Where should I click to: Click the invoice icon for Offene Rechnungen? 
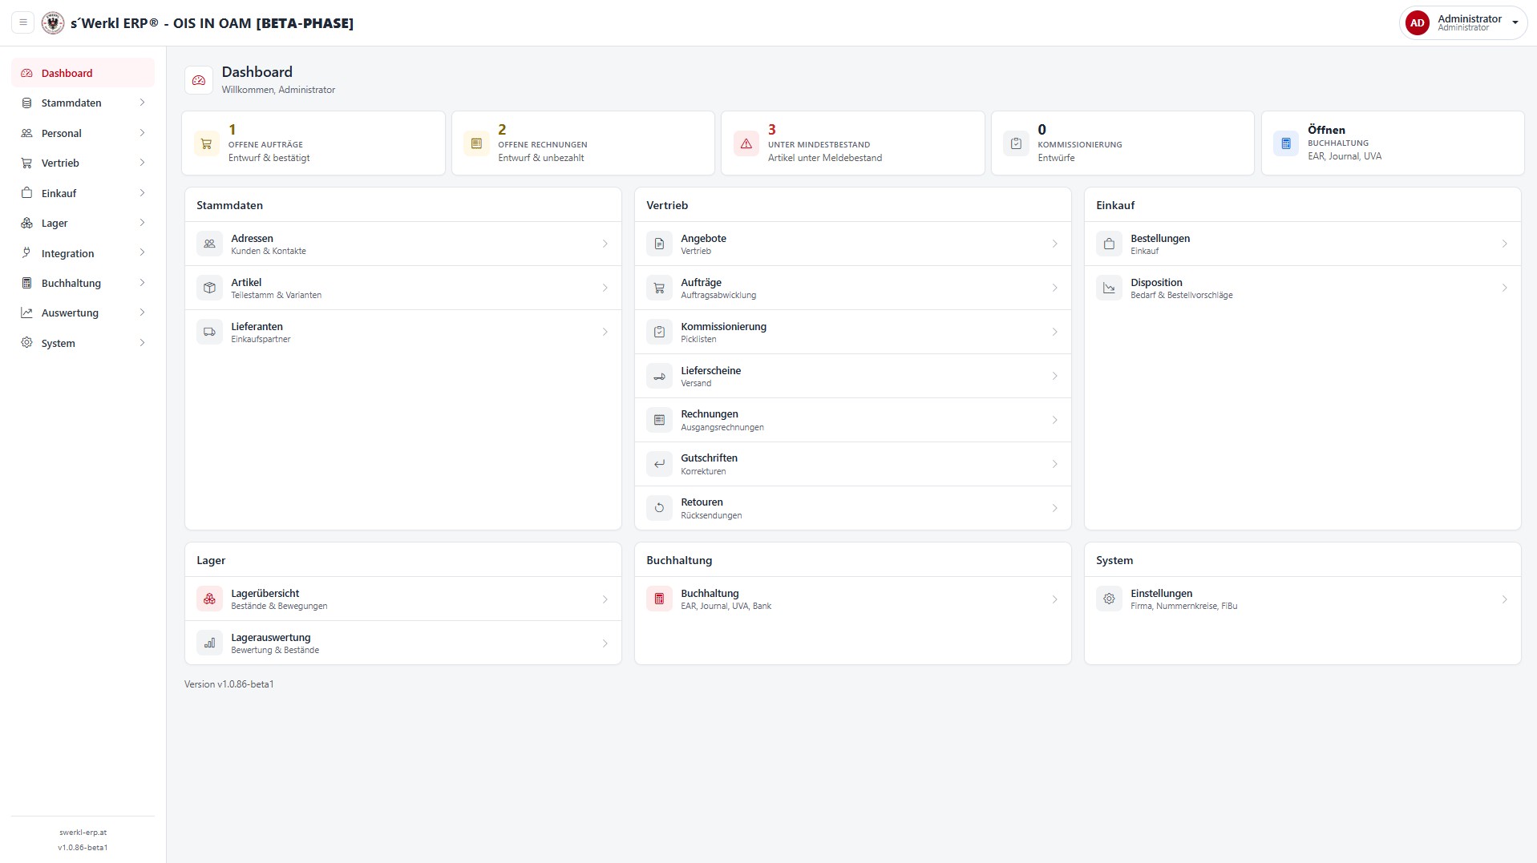476,143
